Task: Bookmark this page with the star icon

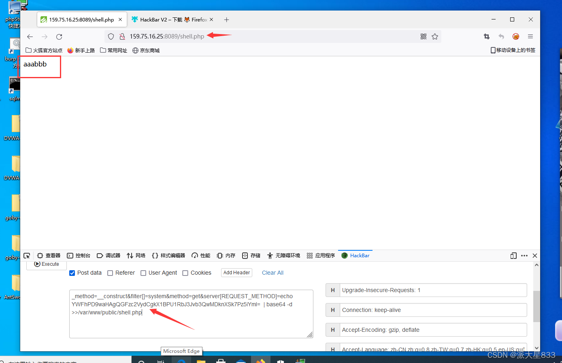Action: click(435, 36)
